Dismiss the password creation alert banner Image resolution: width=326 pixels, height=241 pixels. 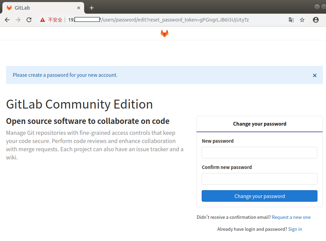(x=315, y=75)
